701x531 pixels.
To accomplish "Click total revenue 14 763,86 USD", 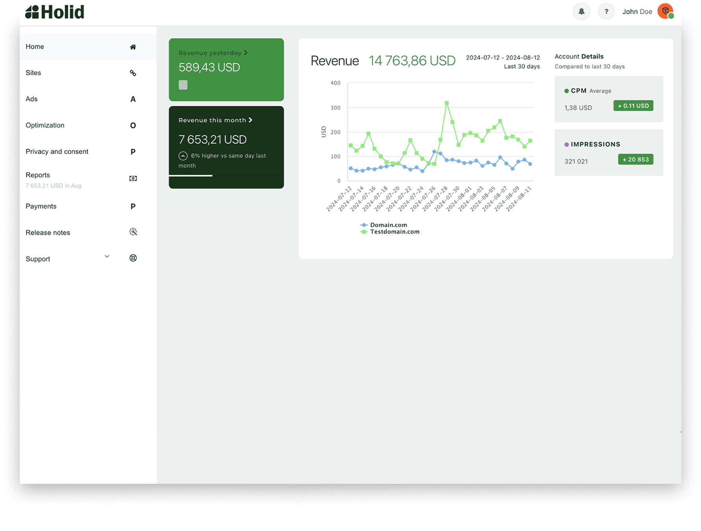I will point(412,61).
